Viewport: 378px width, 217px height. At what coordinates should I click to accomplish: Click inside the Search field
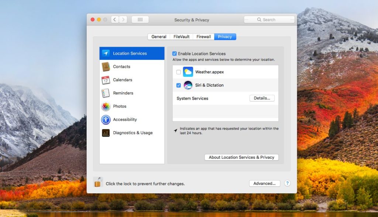point(269,19)
